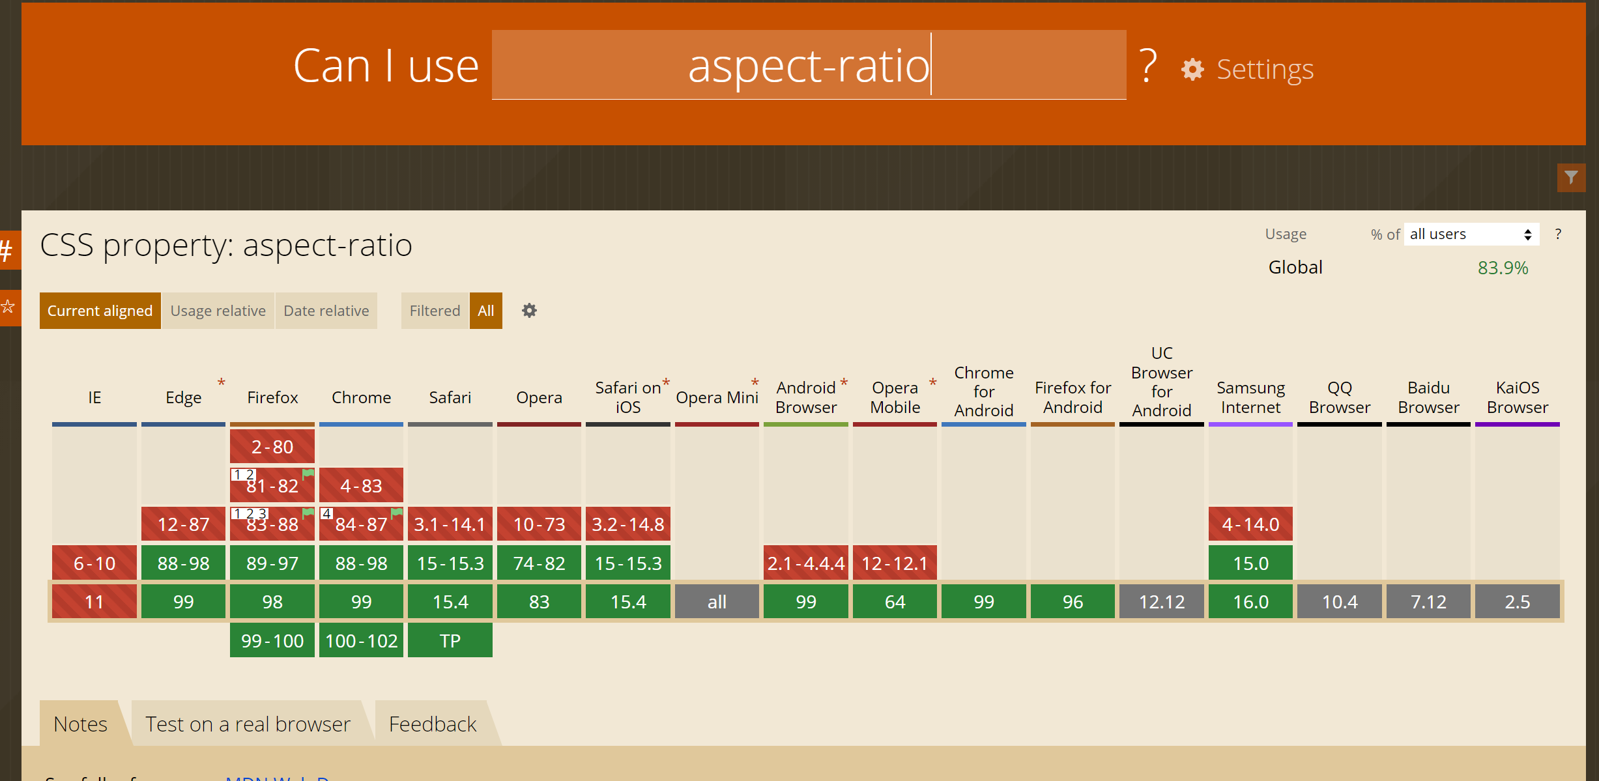Click green flag on Firefox 81-82 cell

[x=308, y=474]
